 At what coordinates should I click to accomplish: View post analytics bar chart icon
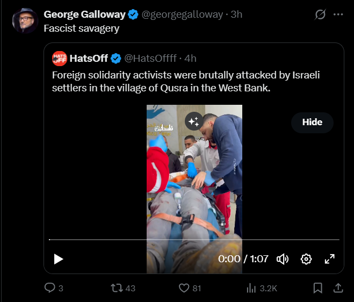251,288
